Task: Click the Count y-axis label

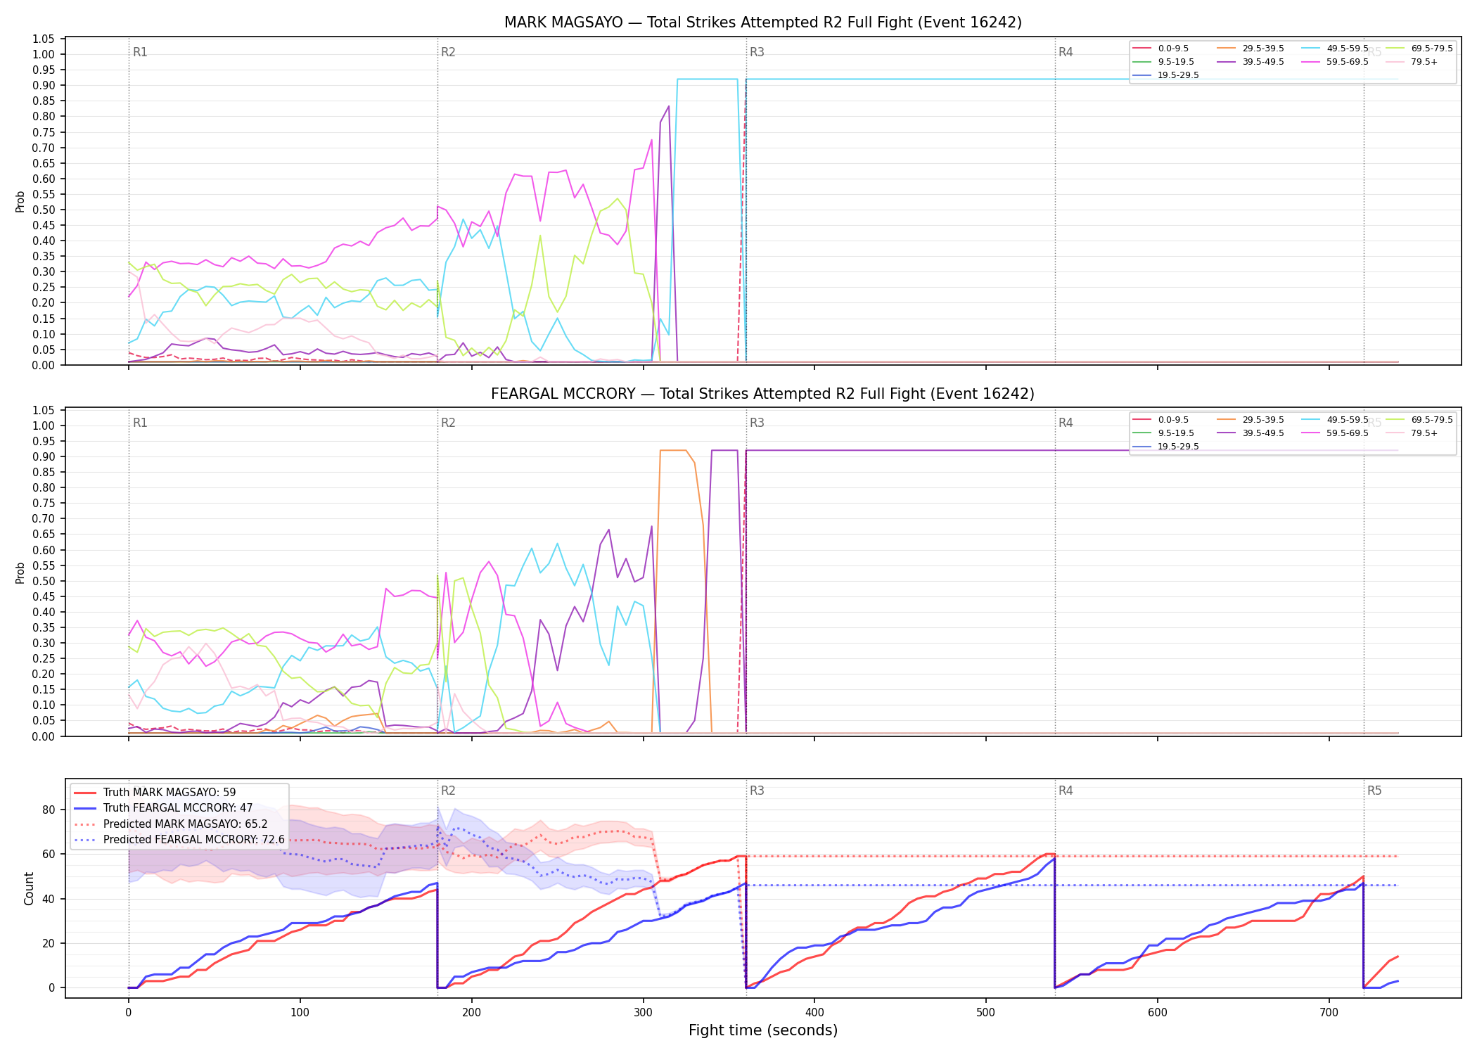Action: (29, 889)
